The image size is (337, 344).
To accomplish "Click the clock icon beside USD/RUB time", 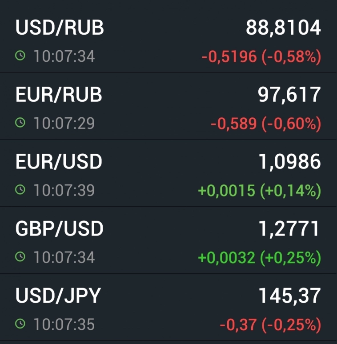I will coord(20,56).
